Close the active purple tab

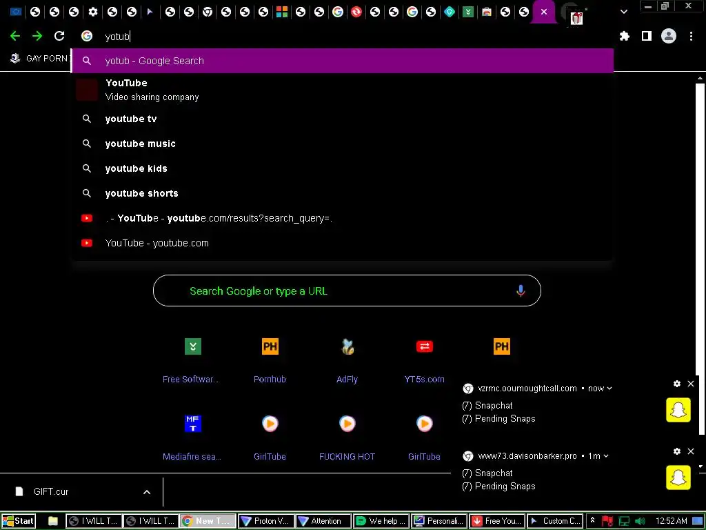(544, 12)
